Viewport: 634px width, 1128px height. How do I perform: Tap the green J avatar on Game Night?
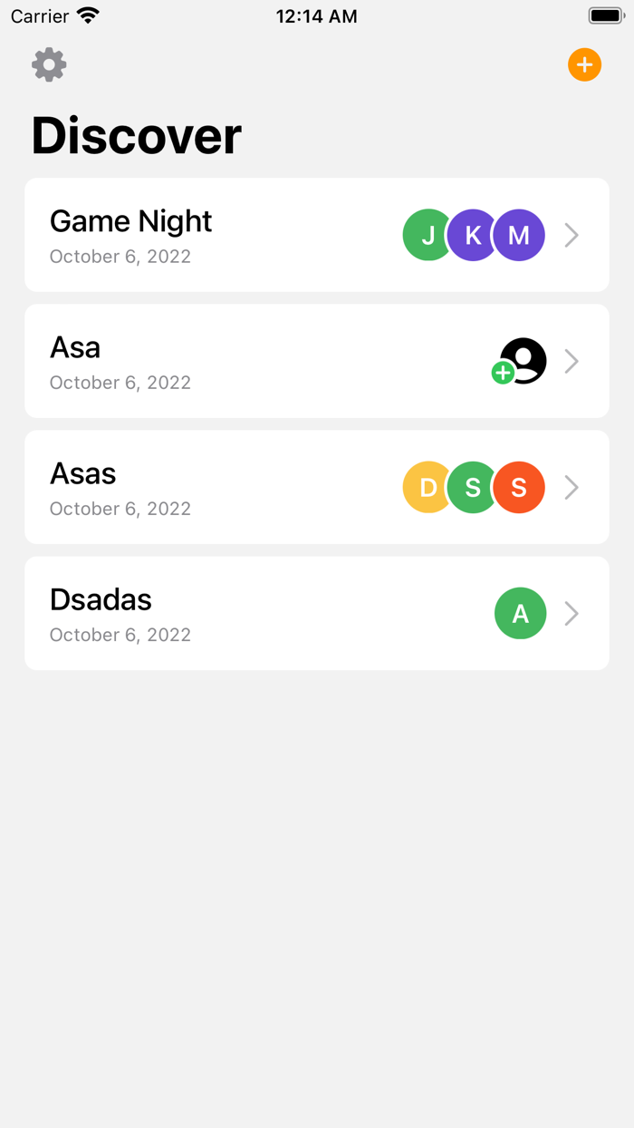(x=427, y=235)
